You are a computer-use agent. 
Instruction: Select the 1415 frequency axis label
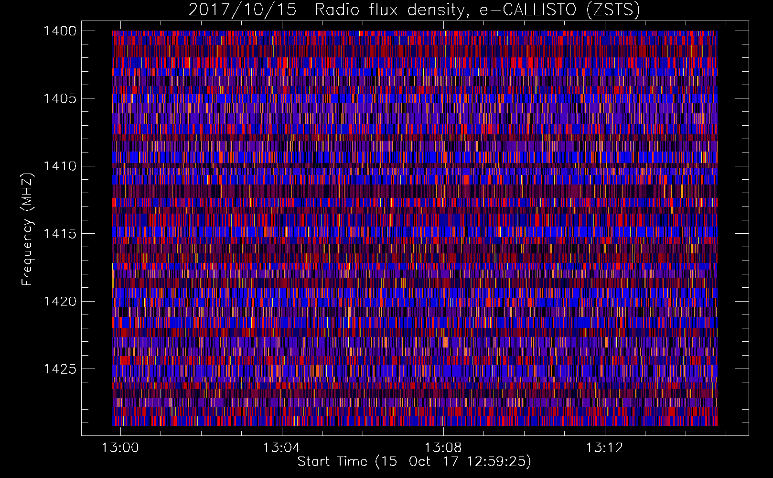click(60, 234)
